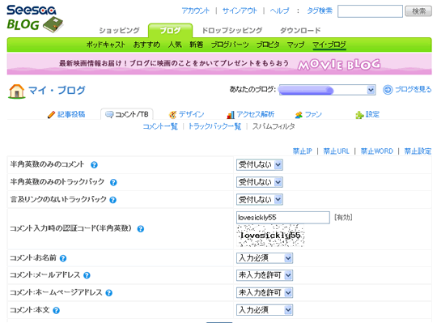Open おすすめ in the green menu
The width and height of the screenshot is (437, 323).
click(x=146, y=45)
